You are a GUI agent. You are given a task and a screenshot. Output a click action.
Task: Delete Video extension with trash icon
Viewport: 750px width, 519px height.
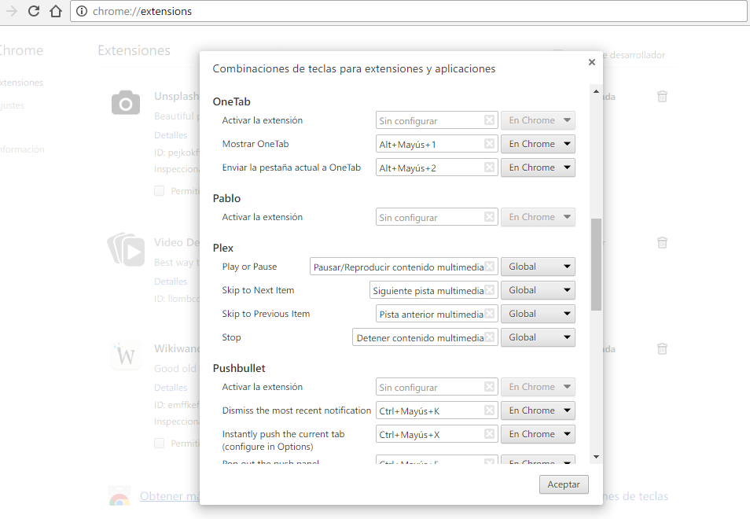tap(662, 242)
